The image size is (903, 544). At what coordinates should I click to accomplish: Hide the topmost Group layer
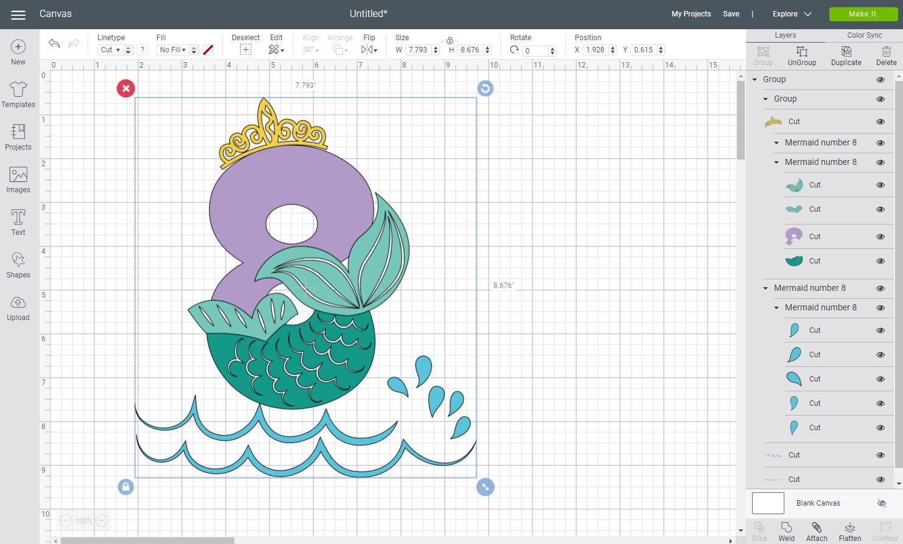tap(880, 79)
